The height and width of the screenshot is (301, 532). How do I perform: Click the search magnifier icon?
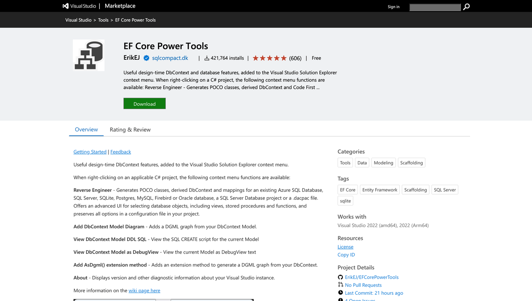[x=466, y=7]
